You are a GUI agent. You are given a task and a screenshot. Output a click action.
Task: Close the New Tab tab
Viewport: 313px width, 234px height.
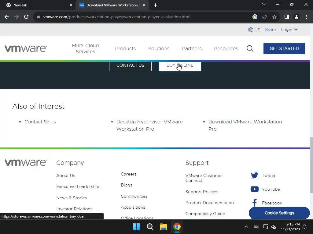pyautogui.click(x=71, y=5)
